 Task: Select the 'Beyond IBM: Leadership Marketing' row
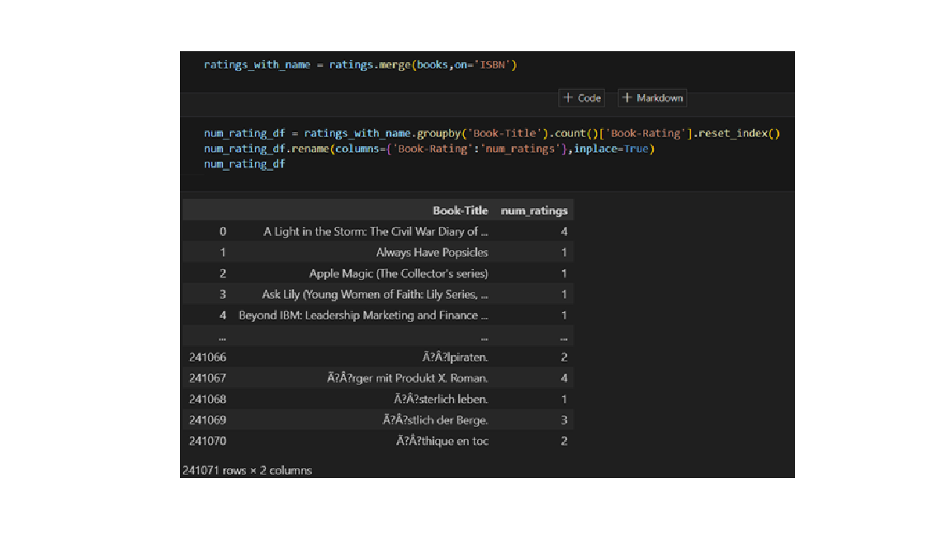363,315
